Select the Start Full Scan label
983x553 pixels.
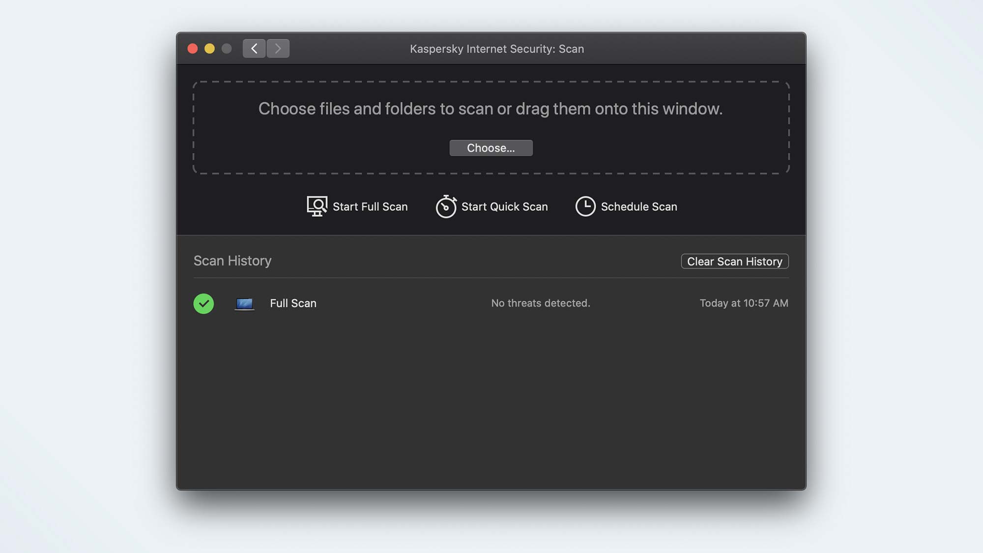[370, 207]
